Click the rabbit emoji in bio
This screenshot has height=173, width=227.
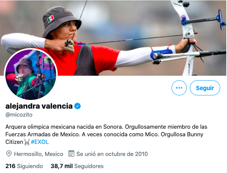27,142
